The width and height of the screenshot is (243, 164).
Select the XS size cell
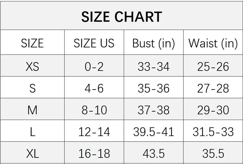32,65
